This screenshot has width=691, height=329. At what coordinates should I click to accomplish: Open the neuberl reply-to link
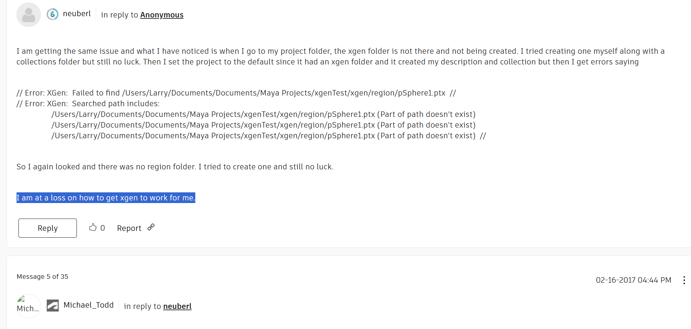click(x=177, y=306)
